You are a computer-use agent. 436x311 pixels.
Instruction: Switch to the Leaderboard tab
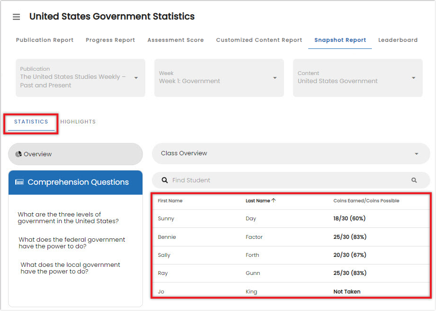coord(398,40)
